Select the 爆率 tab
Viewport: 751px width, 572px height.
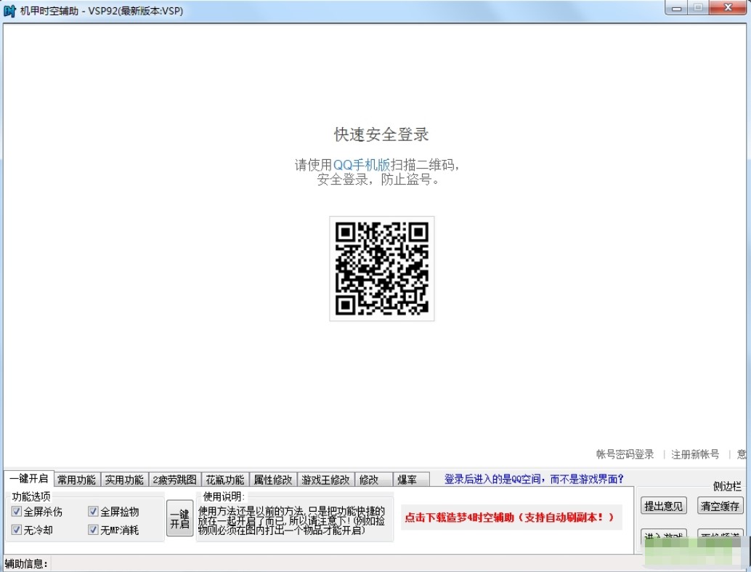pos(406,480)
